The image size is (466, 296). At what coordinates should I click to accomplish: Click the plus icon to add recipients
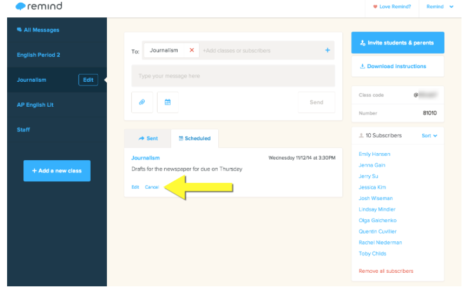327,50
